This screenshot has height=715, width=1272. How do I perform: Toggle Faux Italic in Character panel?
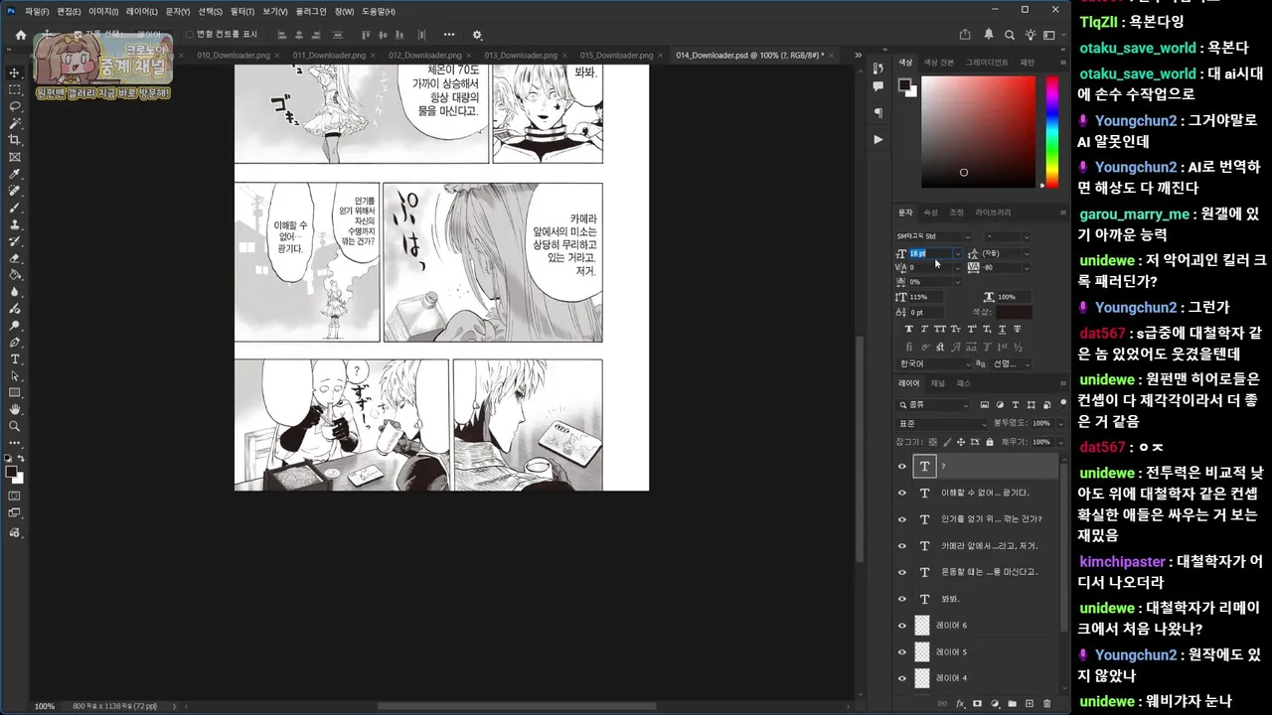point(924,329)
